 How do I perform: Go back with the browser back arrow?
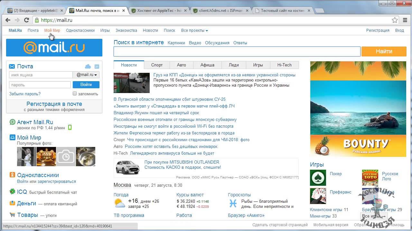(8, 20)
